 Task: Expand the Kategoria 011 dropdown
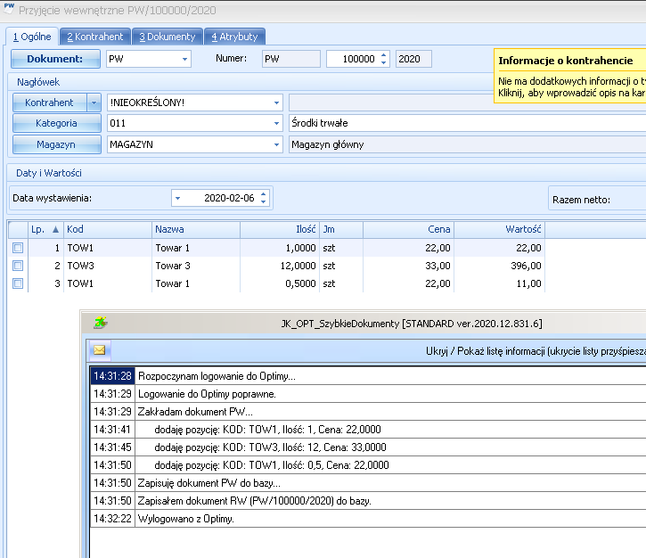pos(276,123)
